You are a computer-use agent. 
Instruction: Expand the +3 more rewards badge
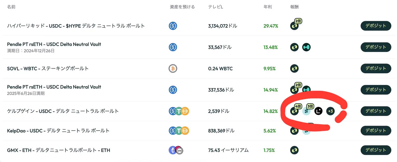[x=330, y=111]
